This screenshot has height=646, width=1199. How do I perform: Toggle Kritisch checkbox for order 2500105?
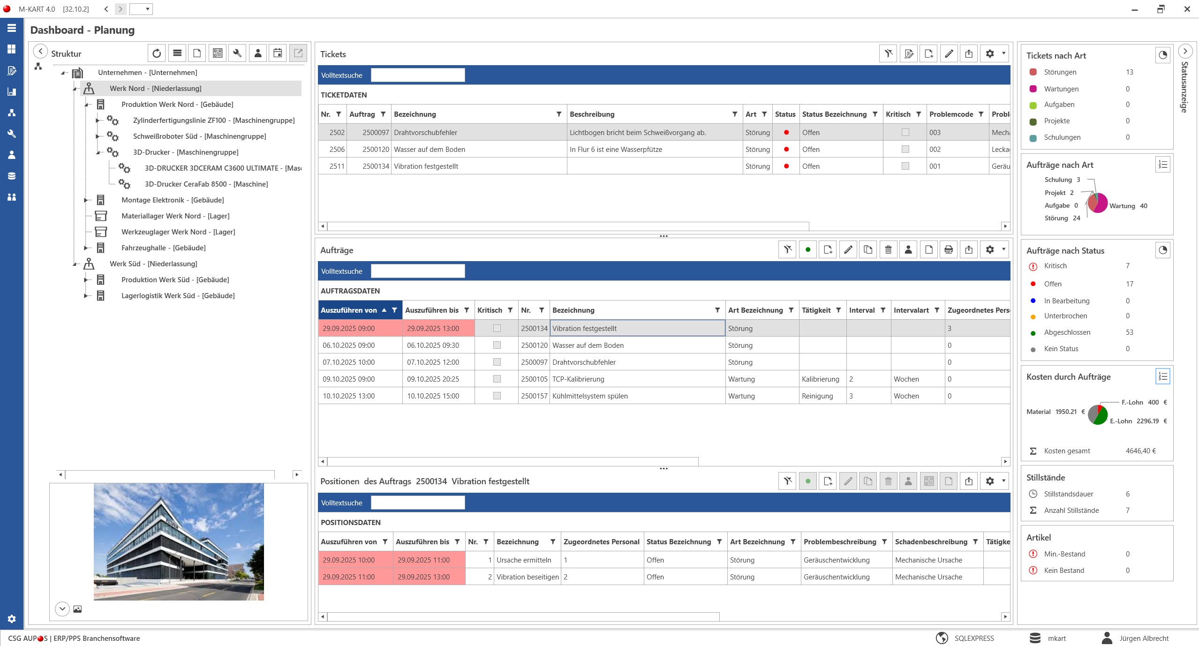point(497,379)
